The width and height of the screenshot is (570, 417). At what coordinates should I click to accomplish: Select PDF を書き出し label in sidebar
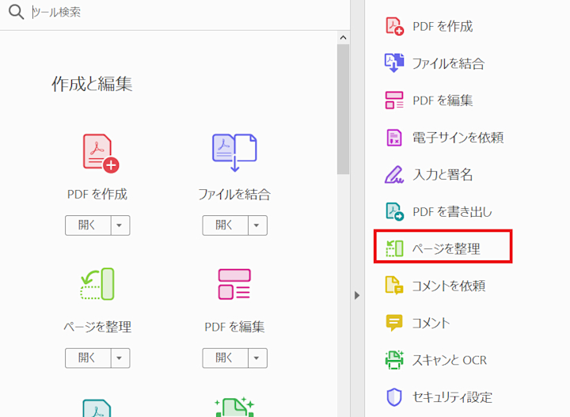[453, 212]
